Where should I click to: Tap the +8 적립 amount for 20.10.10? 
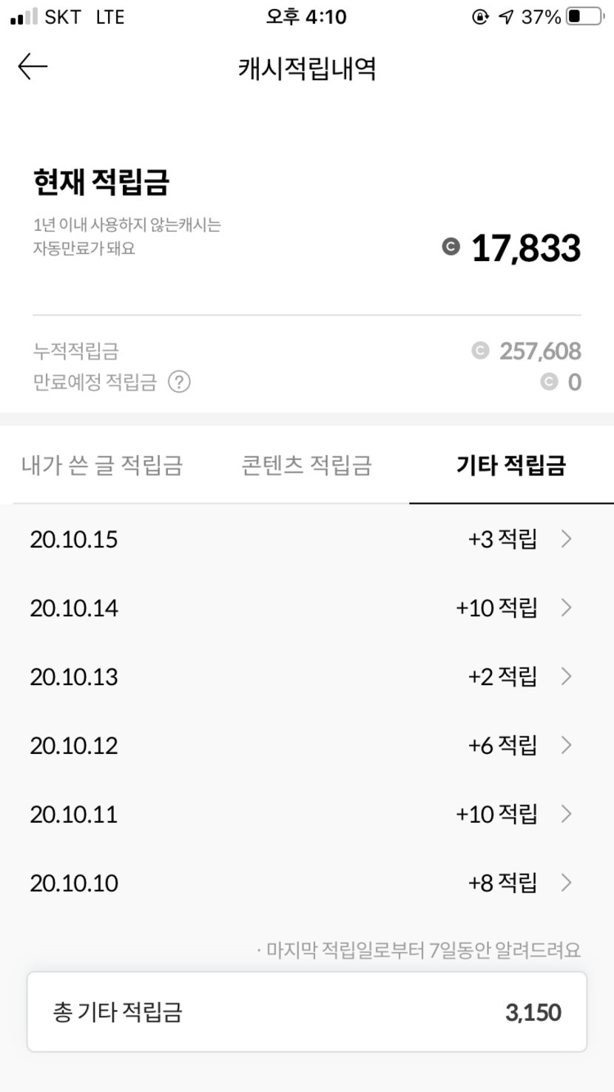click(502, 883)
